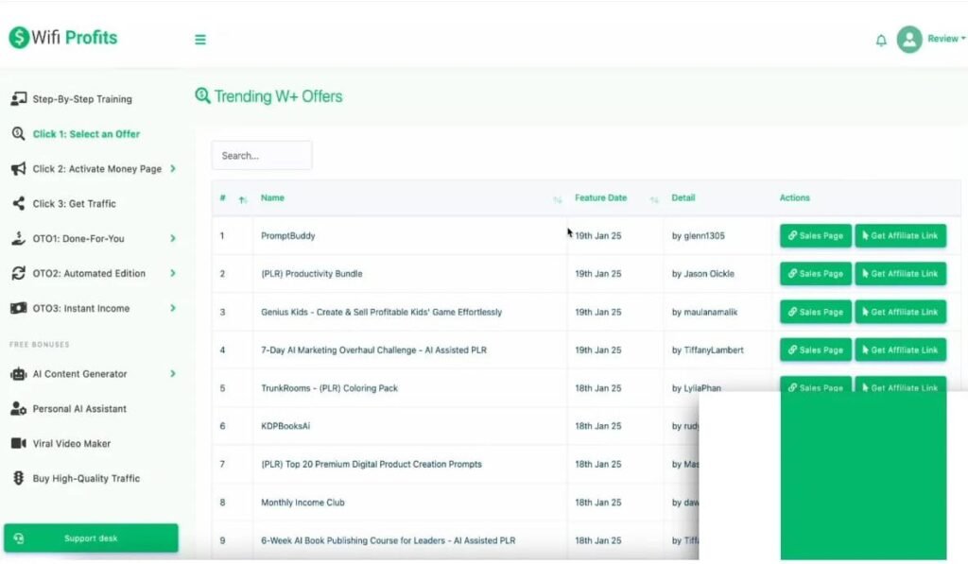This screenshot has width=968, height=564.
Task: Select 6-Week AI Book Publishing Course row name
Action: pos(388,540)
